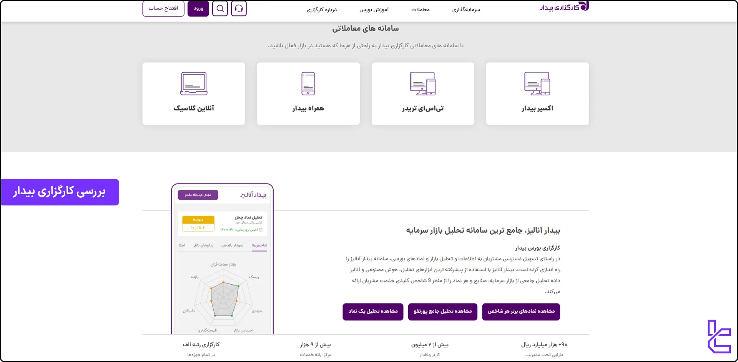Expand the آموزش بورس menu

pos(373,9)
